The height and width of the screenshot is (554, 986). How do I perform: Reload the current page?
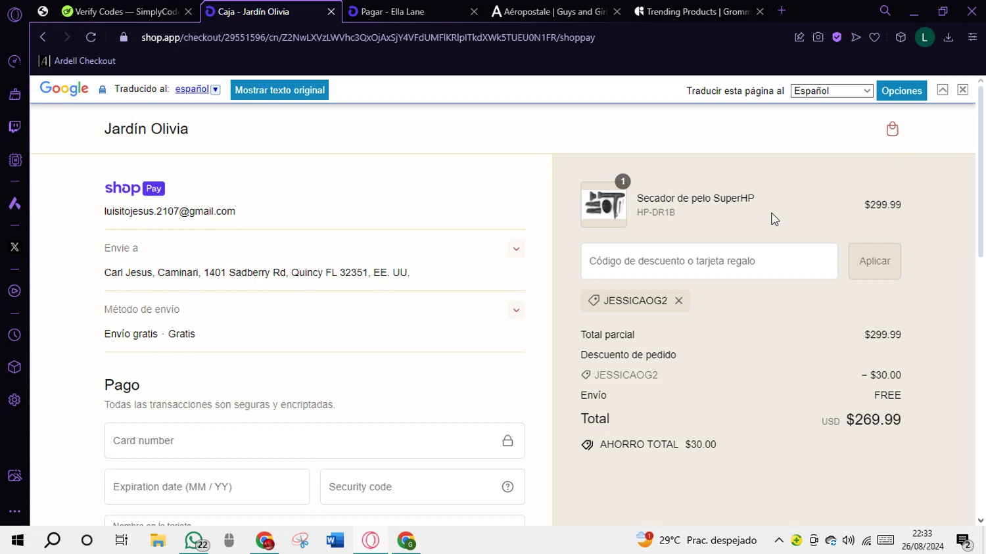[x=91, y=37]
